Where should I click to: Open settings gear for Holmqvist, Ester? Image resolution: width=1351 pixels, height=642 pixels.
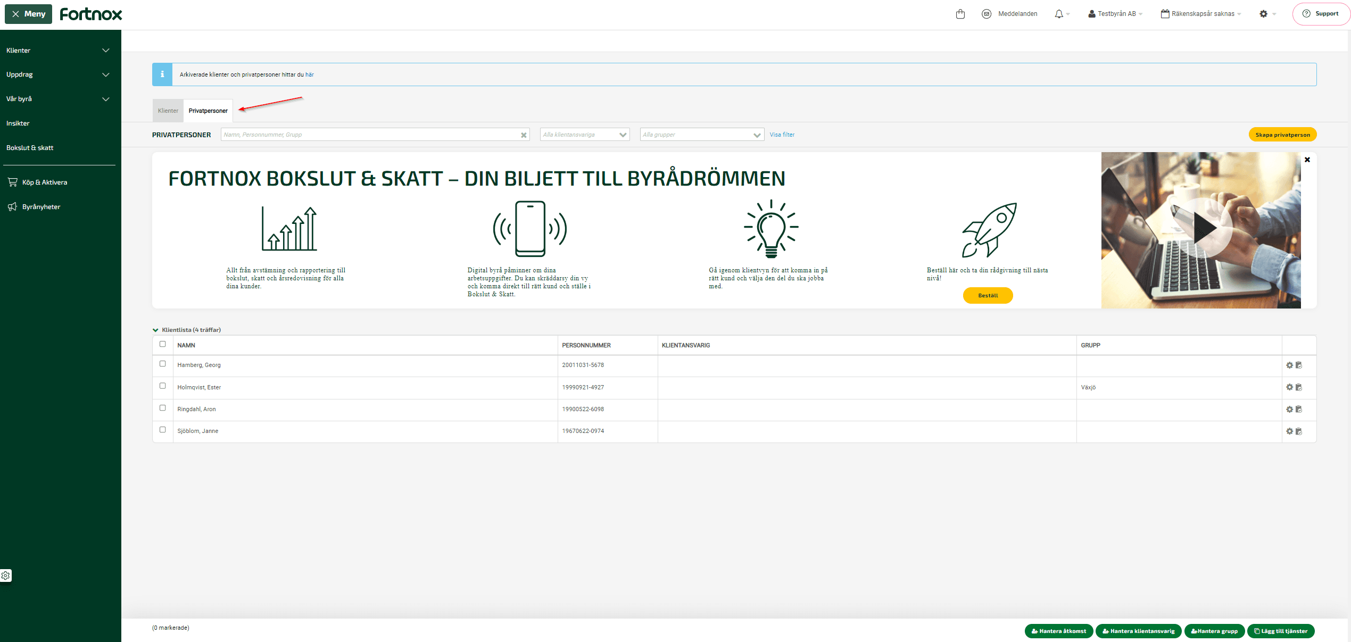1289,387
